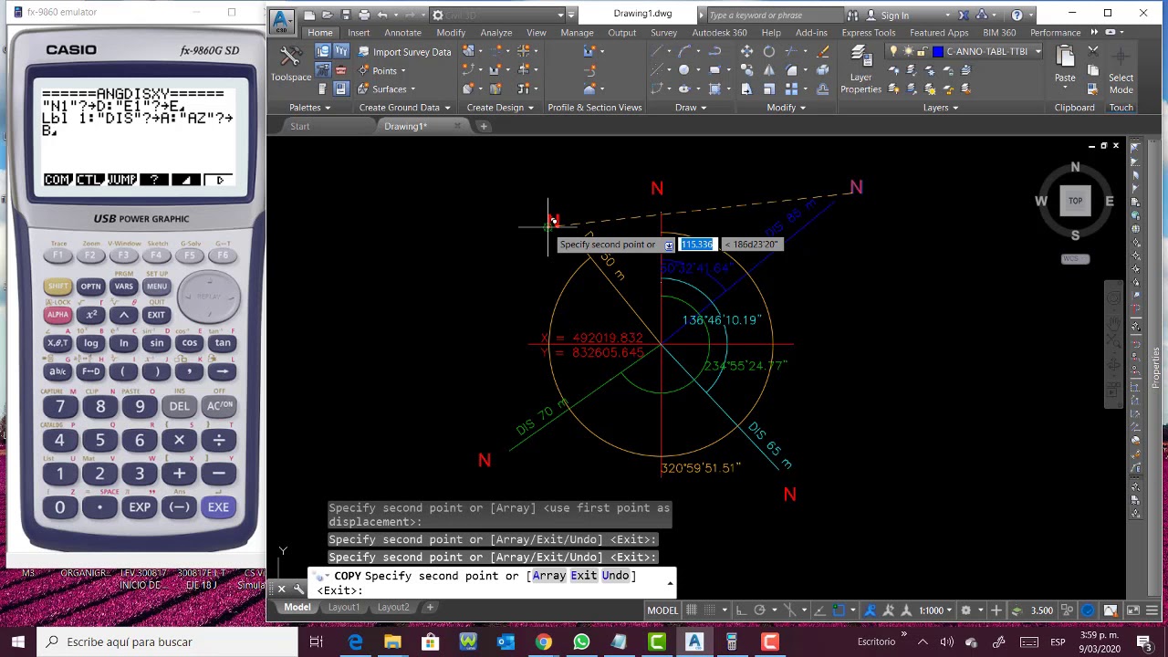Toggle snap mode in status bar
The image size is (1168, 657).
710,610
